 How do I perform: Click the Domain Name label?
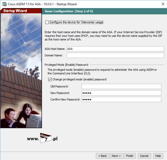click(54, 55)
